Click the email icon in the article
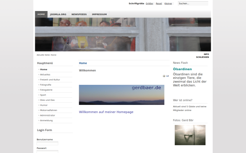The width and height of the screenshot is (246, 153). (x=167, y=76)
